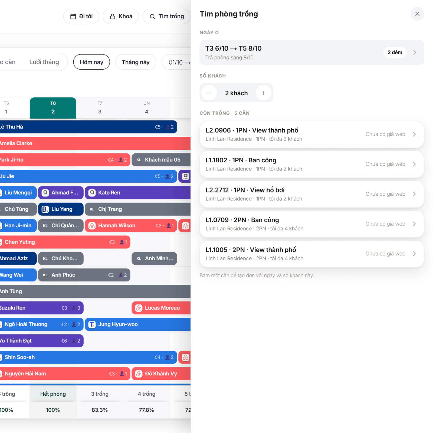
Task: Decrease guest count with minus button
Action: [209, 93]
